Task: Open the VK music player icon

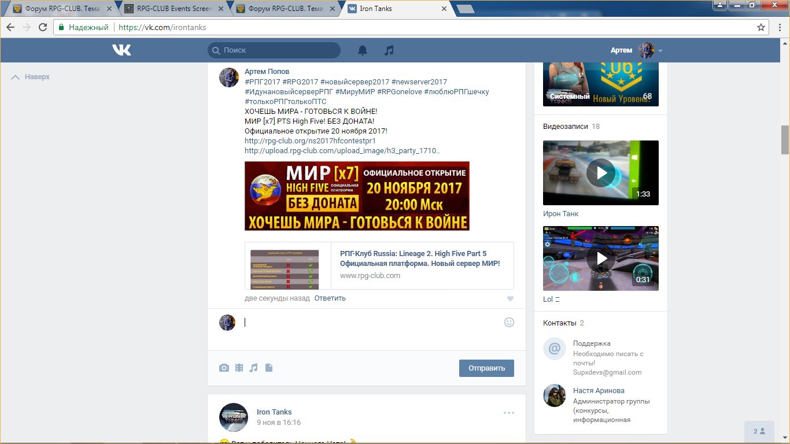Action: (389, 50)
